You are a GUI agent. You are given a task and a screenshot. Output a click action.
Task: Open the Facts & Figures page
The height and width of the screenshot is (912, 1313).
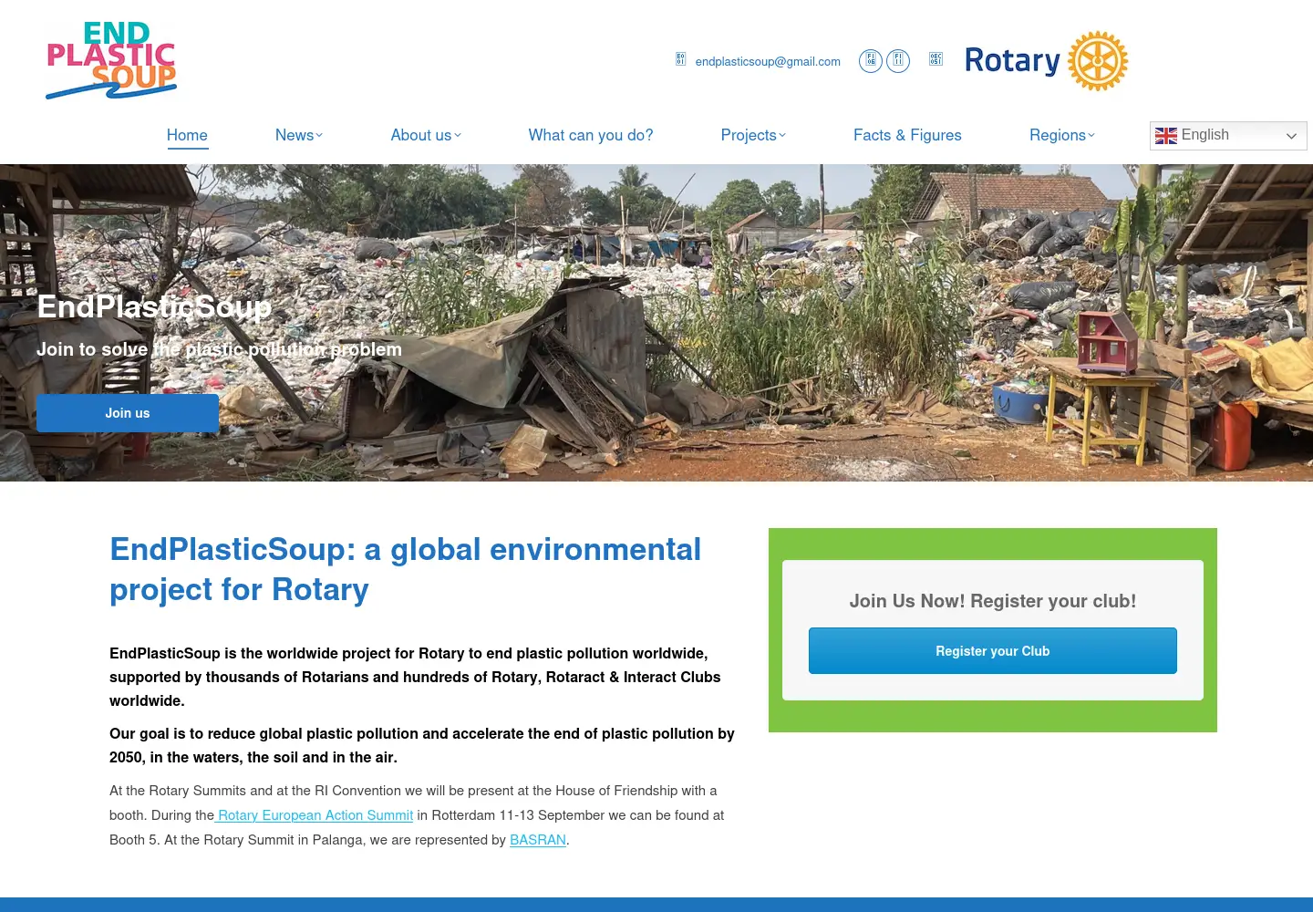pyautogui.click(x=907, y=135)
